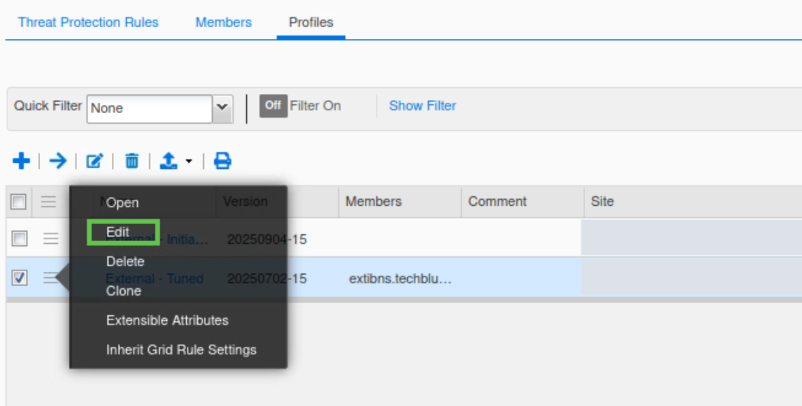Image resolution: width=802 pixels, height=406 pixels.
Task: Click the blue plus Add icon
Action: (x=21, y=161)
